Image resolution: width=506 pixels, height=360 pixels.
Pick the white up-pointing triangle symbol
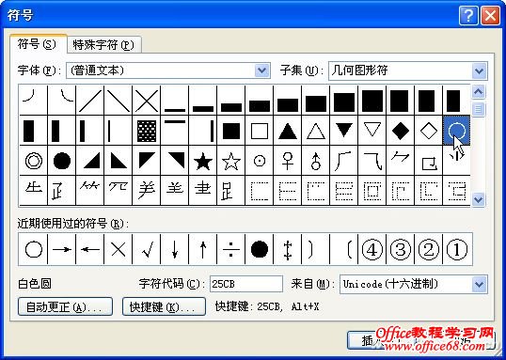click(x=316, y=131)
